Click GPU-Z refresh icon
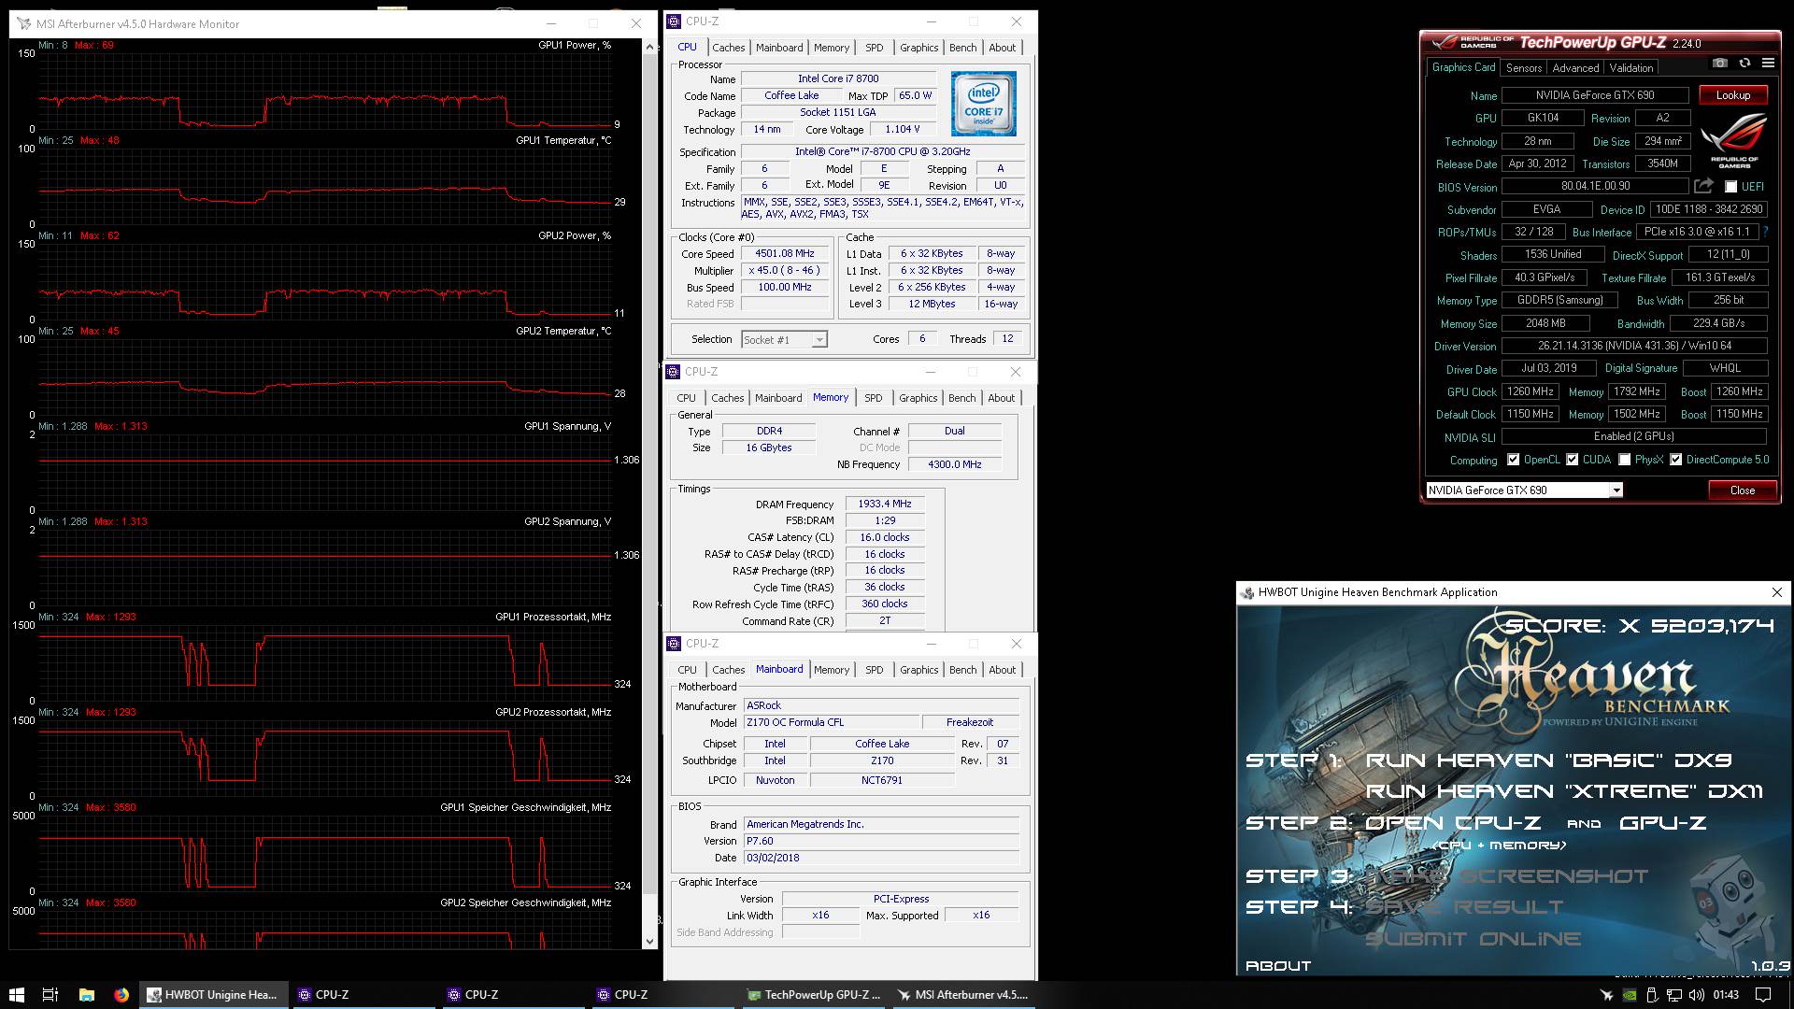The width and height of the screenshot is (1794, 1009). tap(1744, 63)
